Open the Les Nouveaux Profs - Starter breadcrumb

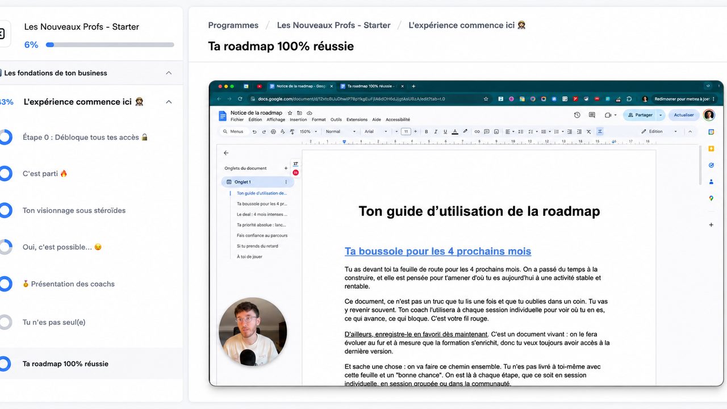pos(333,25)
